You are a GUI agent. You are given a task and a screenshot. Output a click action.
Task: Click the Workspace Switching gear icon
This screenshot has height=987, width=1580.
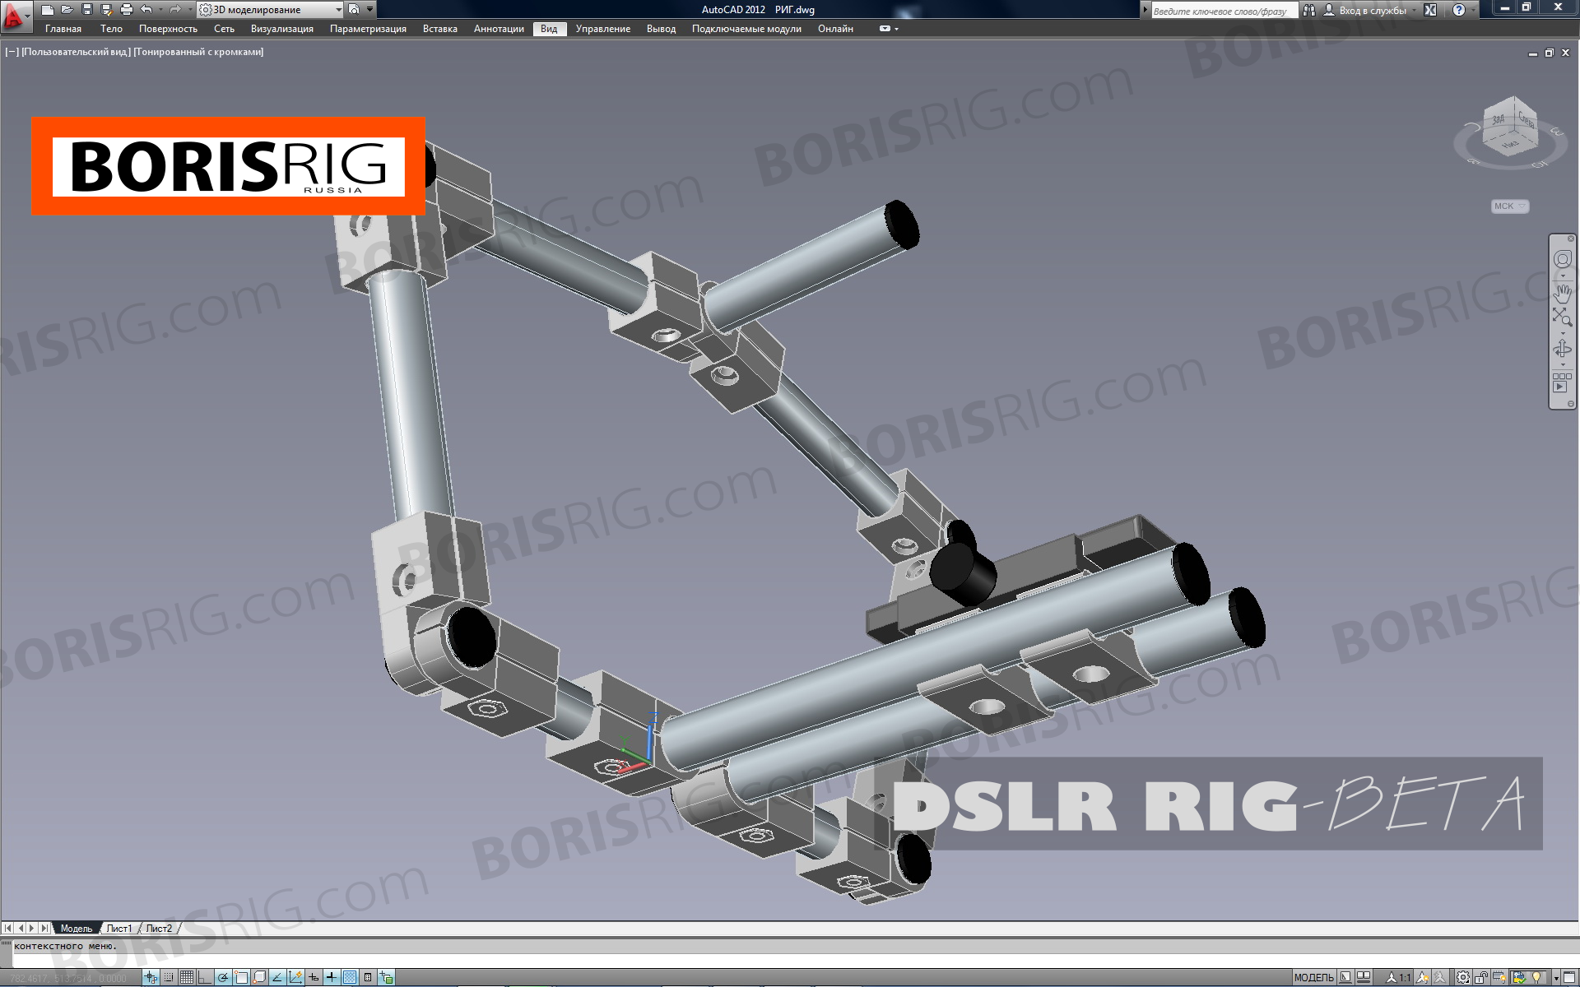click(x=1463, y=977)
